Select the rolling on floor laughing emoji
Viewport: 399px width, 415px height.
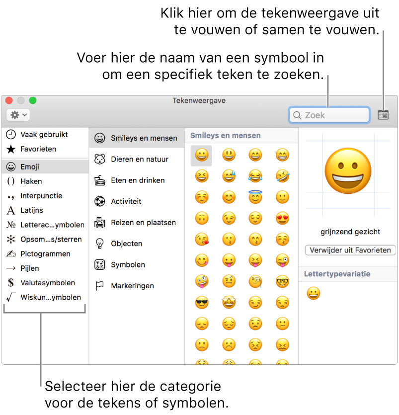click(x=282, y=176)
